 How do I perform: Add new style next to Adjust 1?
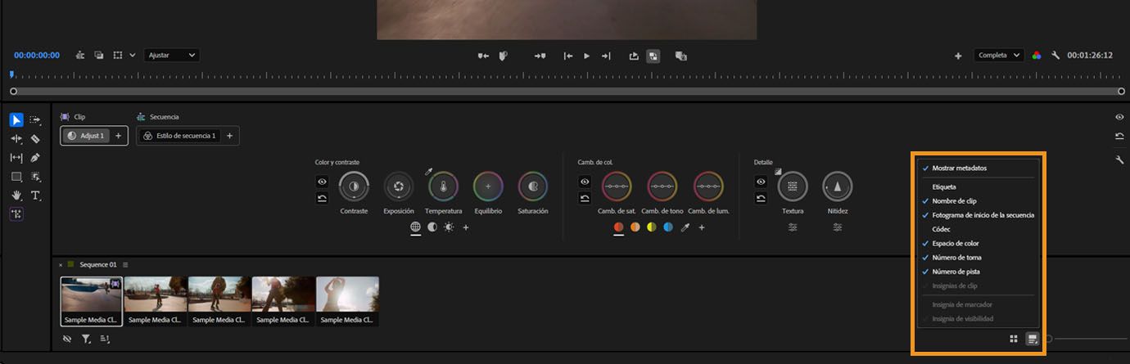118,136
